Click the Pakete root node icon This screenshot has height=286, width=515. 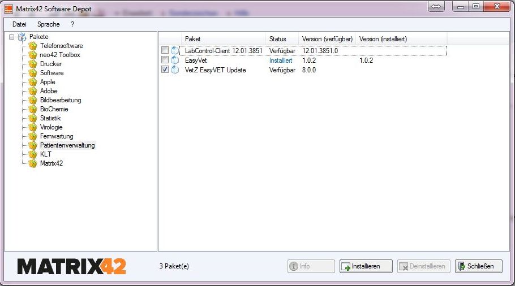coord(22,37)
